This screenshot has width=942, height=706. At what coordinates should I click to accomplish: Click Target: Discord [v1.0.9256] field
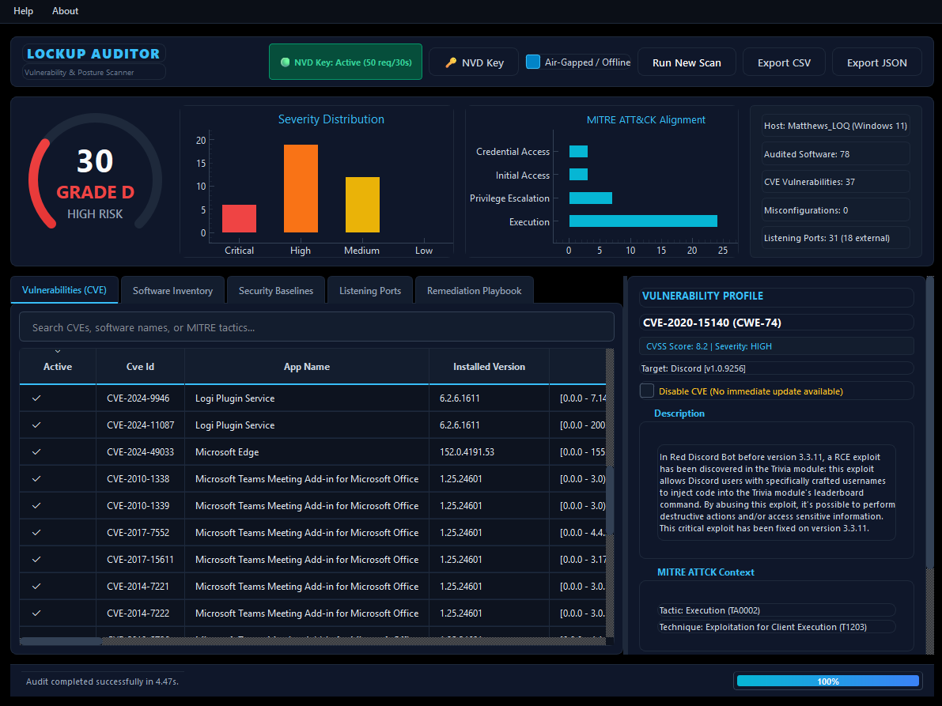tap(776, 368)
